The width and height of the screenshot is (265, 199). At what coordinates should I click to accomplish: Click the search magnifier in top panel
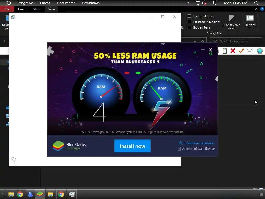[256, 3]
